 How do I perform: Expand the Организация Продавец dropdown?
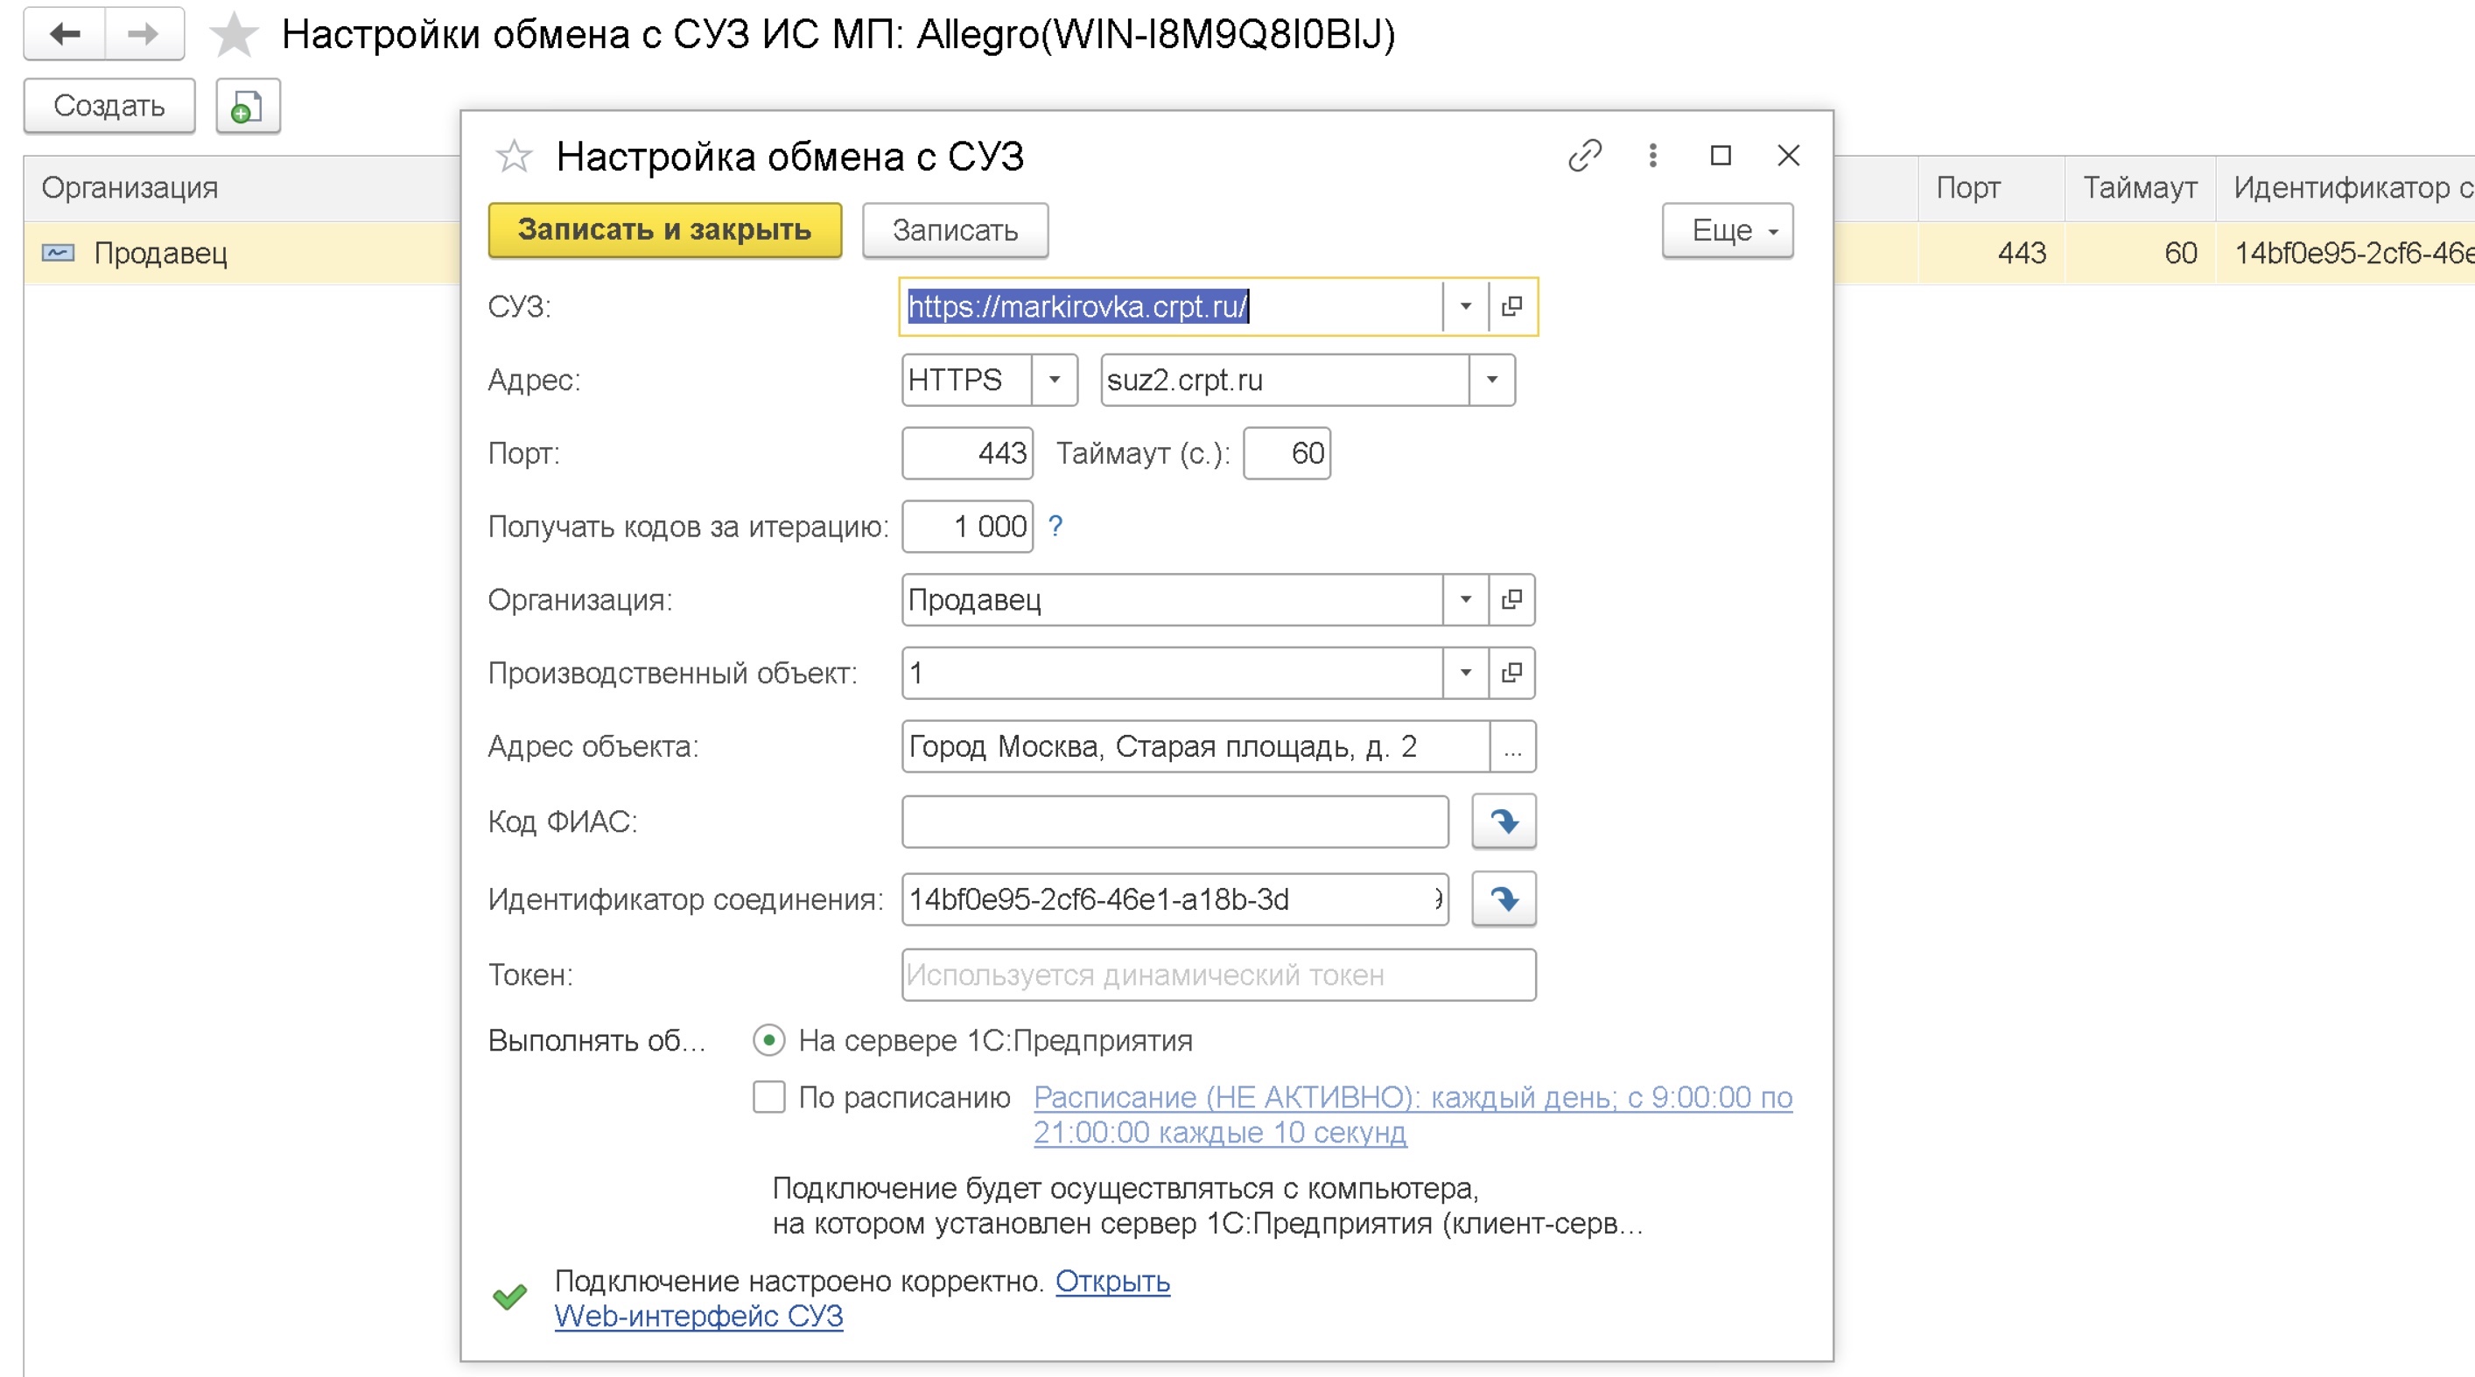(x=1465, y=599)
